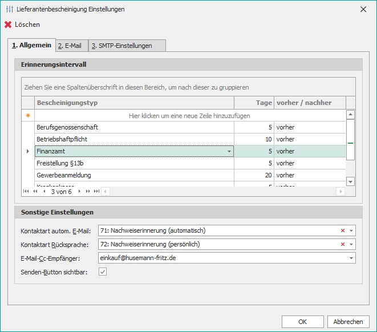Open the Finanzamt Bescheinigungstyp dropdown
The width and height of the screenshot is (377, 332).
229,151
